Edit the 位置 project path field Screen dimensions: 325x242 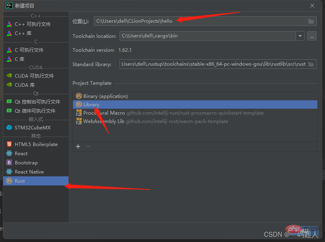pos(205,21)
